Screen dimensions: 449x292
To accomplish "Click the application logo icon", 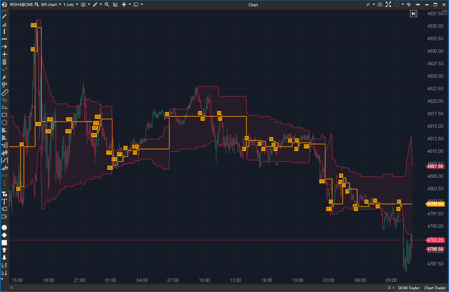I will tap(5, 5).
